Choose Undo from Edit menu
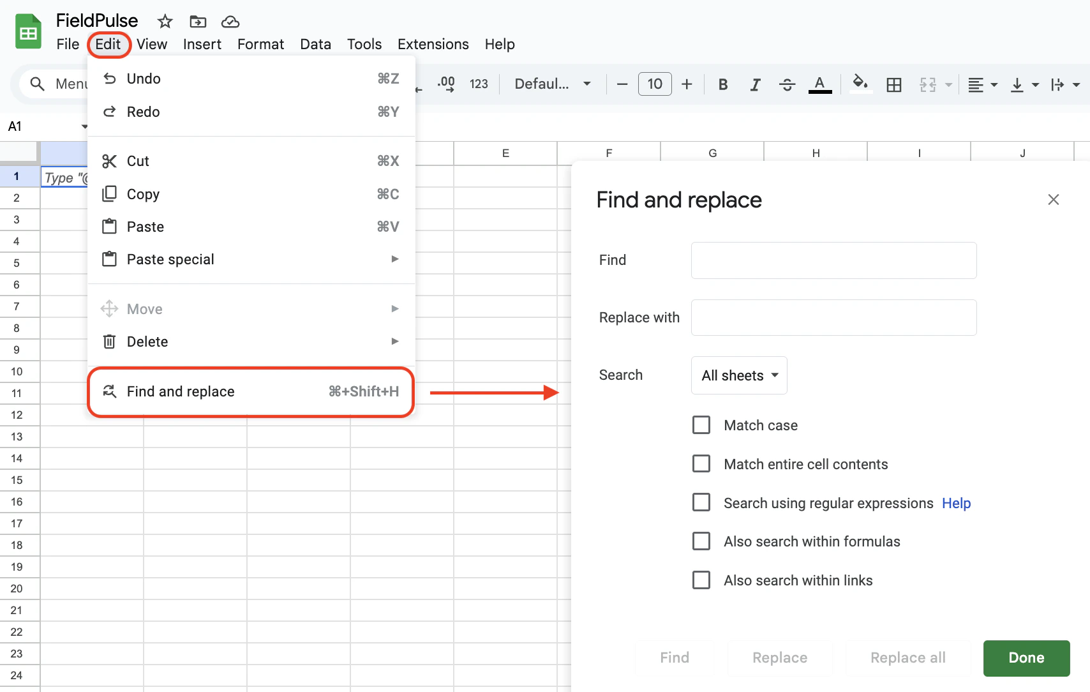The height and width of the screenshot is (692, 1090). (x=251, y=79)
